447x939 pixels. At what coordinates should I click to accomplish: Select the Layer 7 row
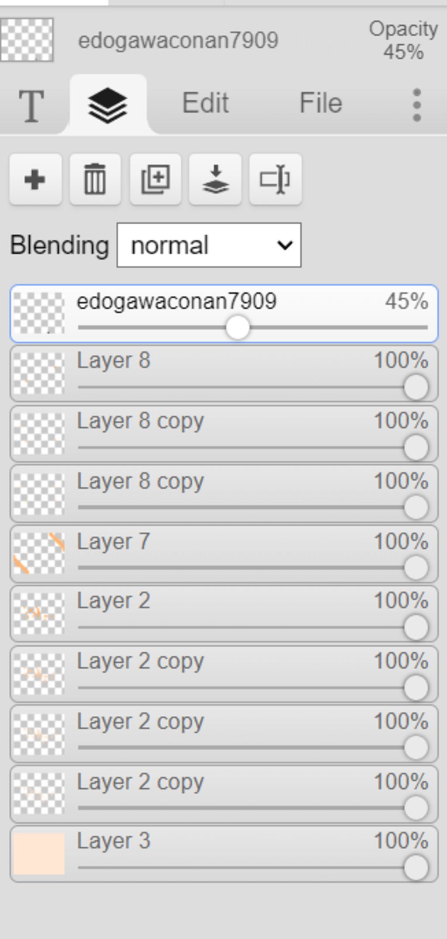224,554
